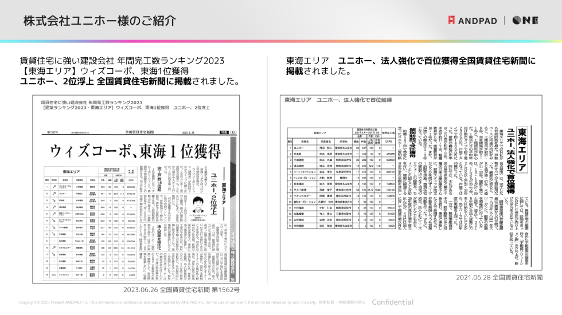The width and height of the screenshot is (562, 315).
Task: Click 全国賃貸住宅新聞 masthead in left clipping
Action: pos(139,132)
